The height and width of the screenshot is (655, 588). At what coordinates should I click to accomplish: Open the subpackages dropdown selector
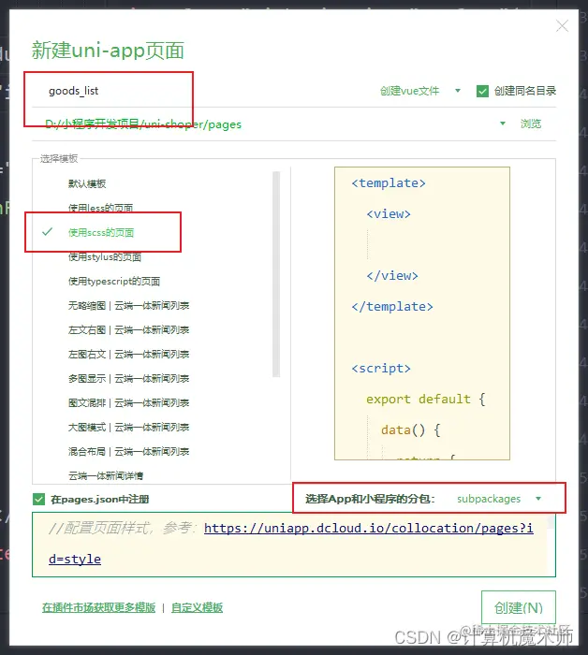click(498, 499)
